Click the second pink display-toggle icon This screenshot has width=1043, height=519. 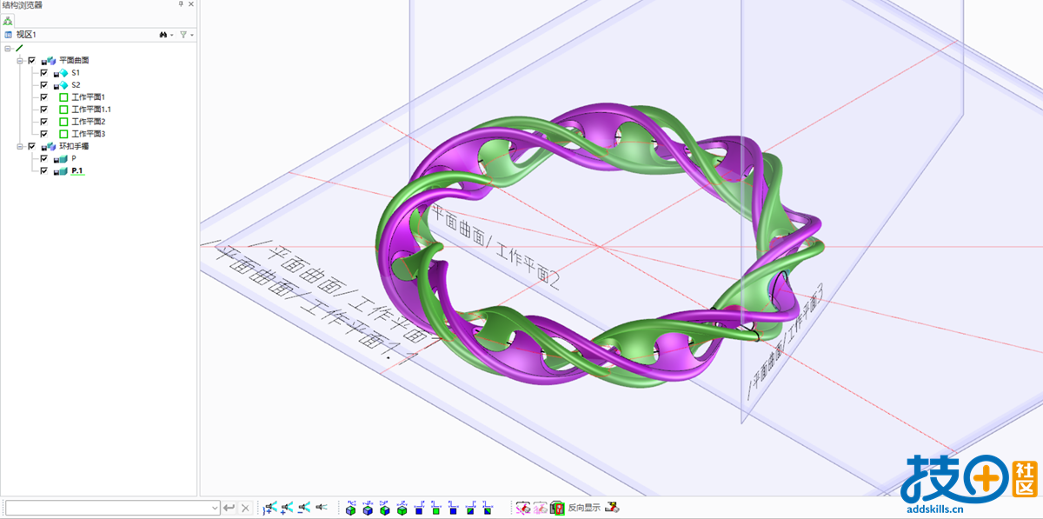(540, 507)
